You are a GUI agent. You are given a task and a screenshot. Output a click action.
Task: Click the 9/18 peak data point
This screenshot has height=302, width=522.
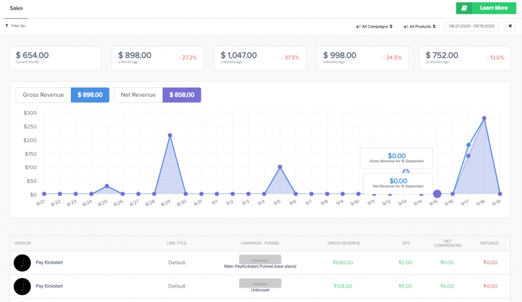(x=484, y=118)
